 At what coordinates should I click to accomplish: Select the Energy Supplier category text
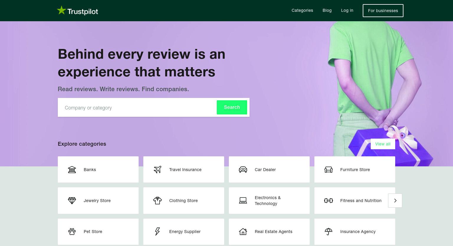point(185,232)
